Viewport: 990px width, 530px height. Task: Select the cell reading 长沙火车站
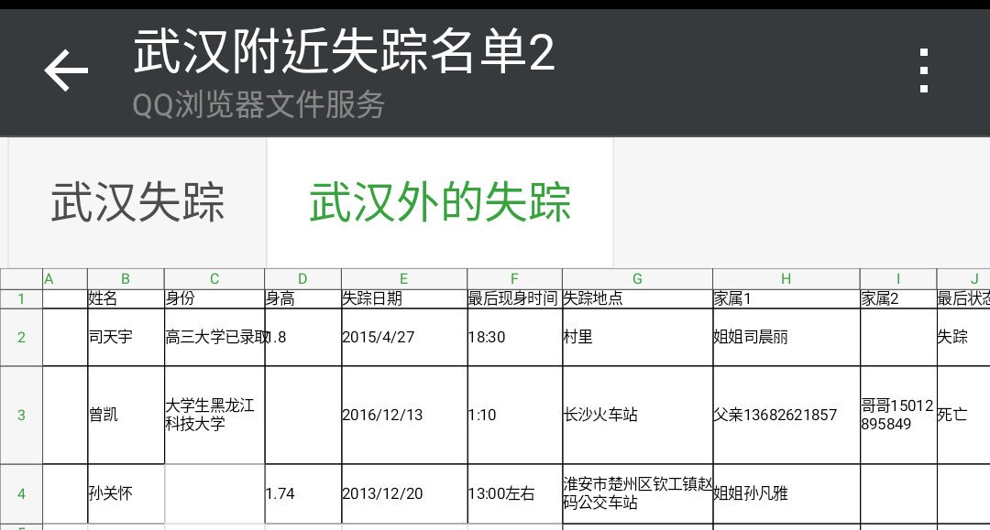tap(636, 414)
